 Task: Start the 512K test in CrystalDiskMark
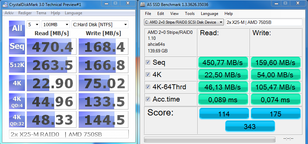[17, 65]
